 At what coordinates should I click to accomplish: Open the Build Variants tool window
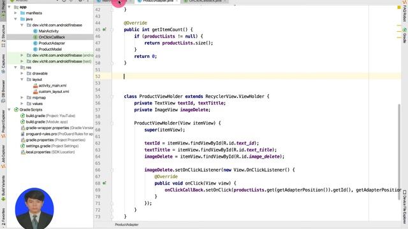pyautogui.click(x=3, y=188)
